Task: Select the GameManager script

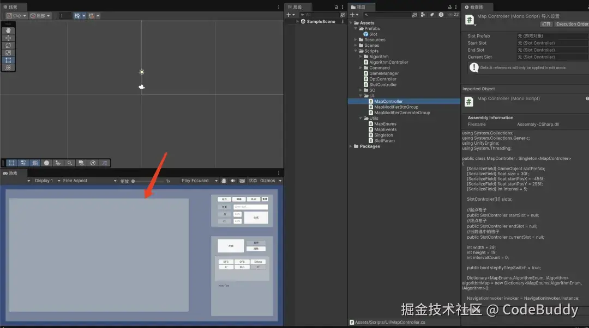Action: pyautogui.click(x=381, y=73)
